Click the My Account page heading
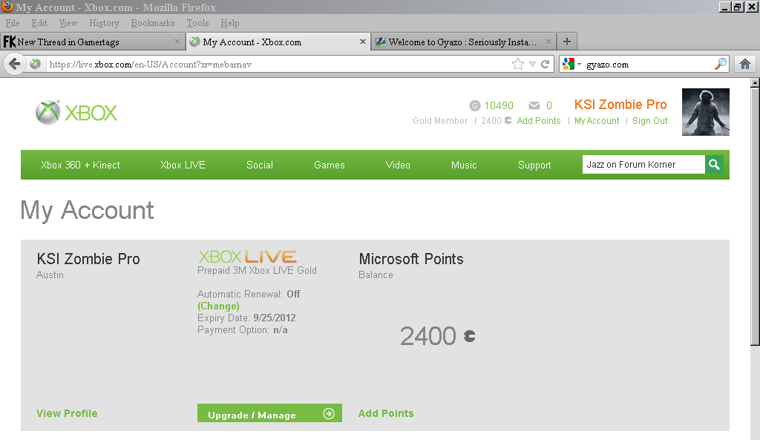The image size is (760, 440). (87, 211)
